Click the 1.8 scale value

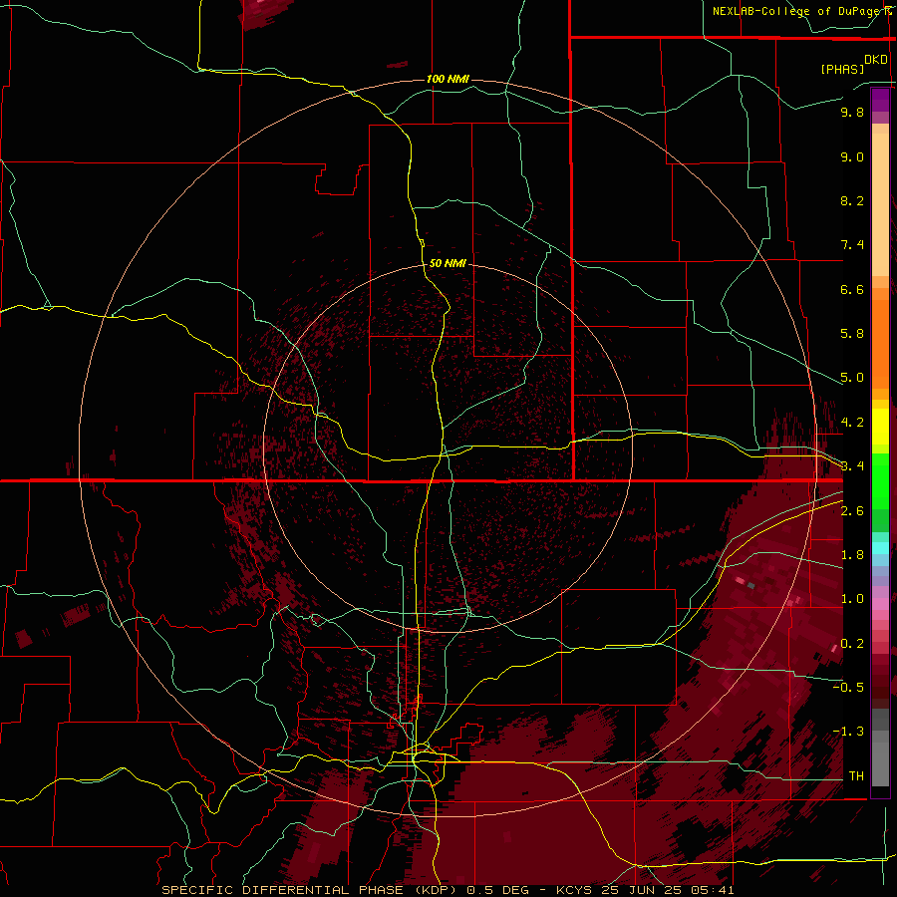[x=852, y=554]
